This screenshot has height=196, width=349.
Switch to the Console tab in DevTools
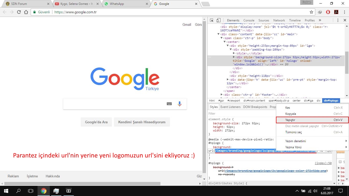point(249,20)
